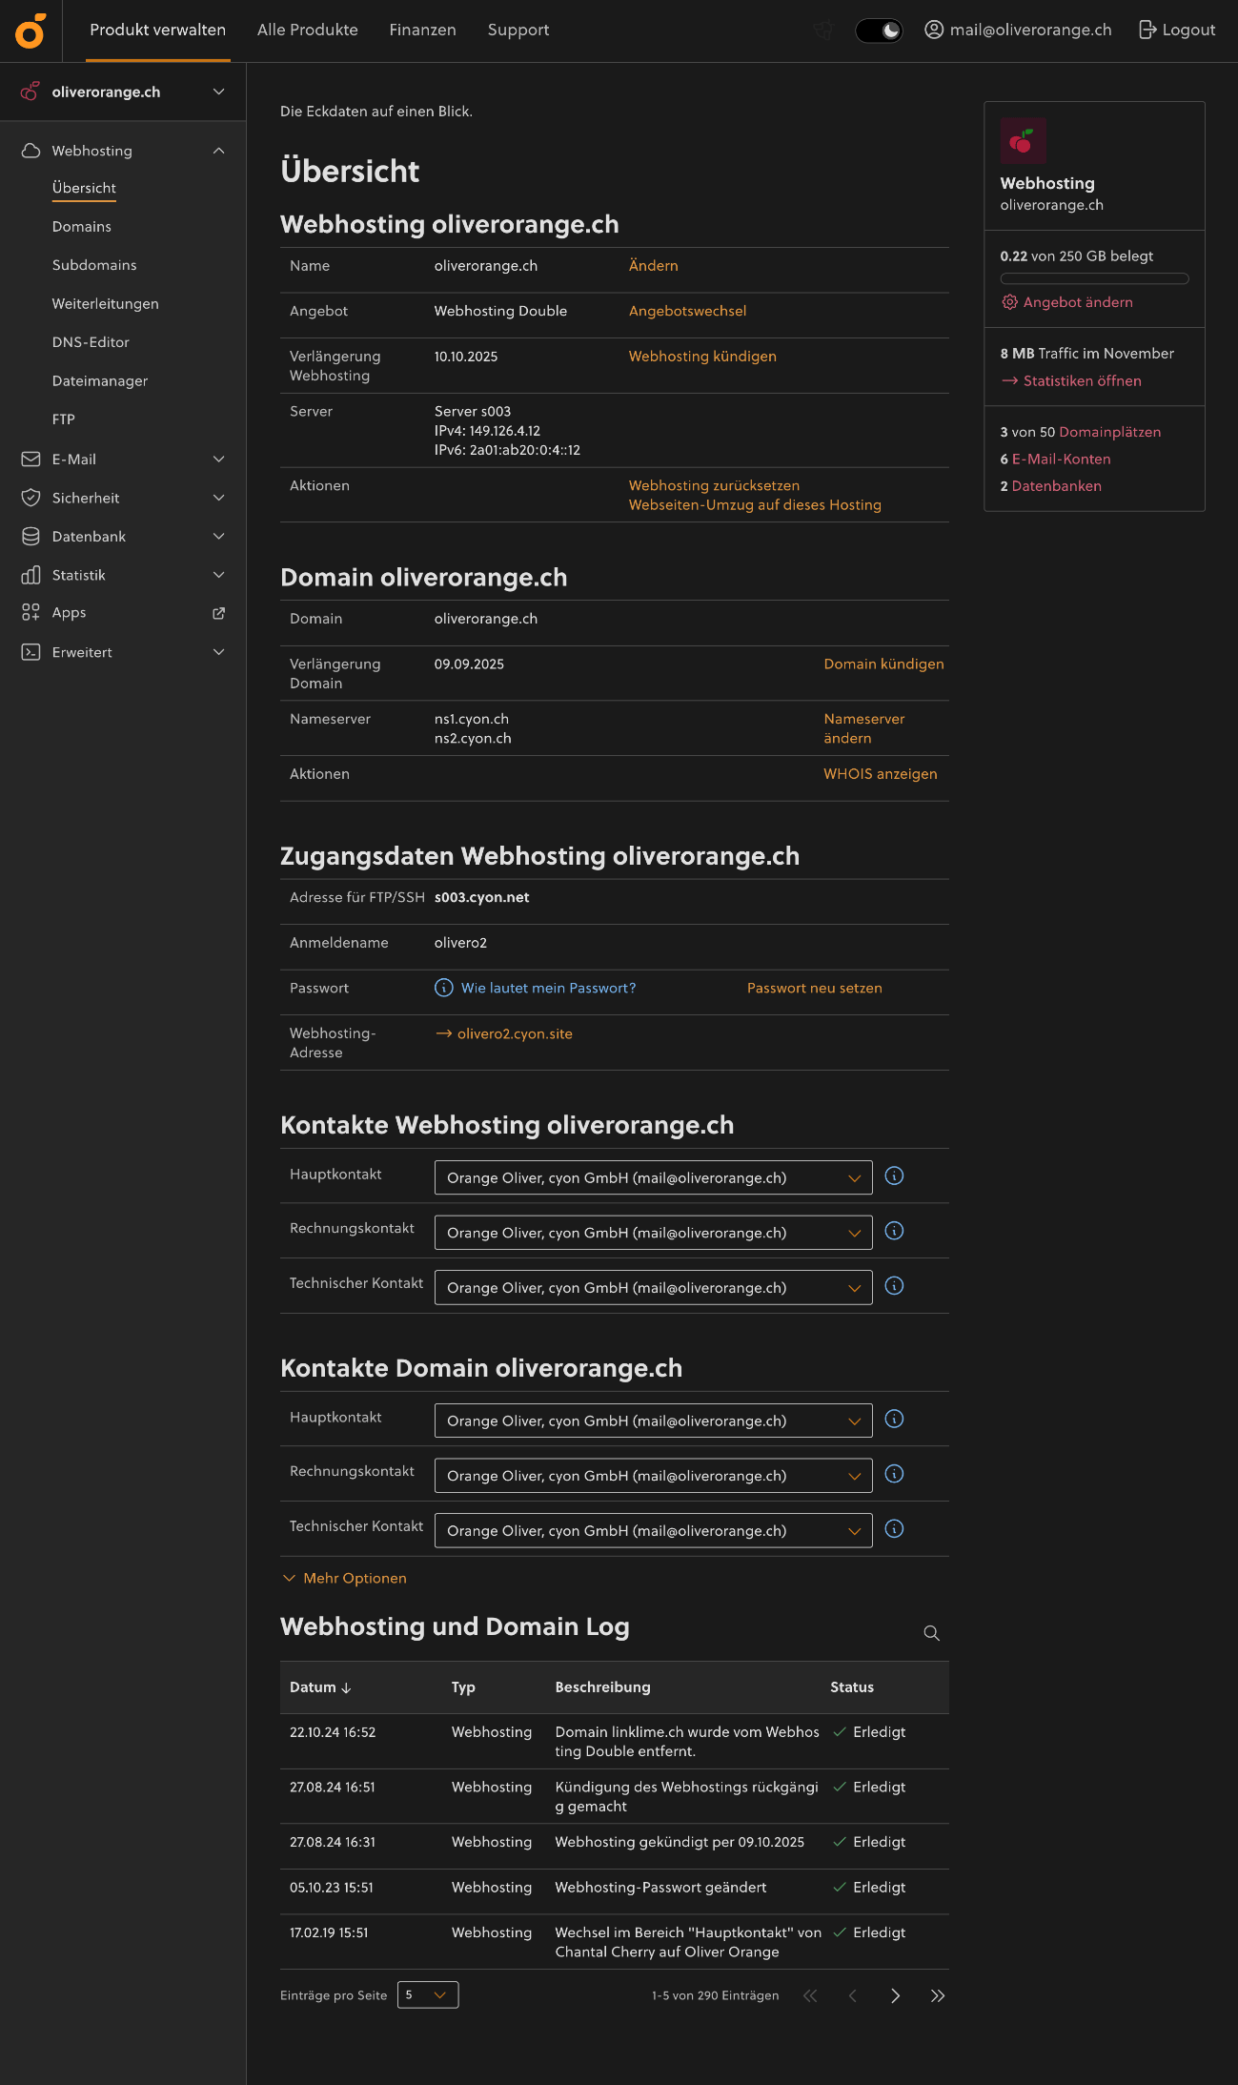Click info icon for Webhosting Hauptkontakt
Viewport: 1238px width, 2085px height.
coord(894,1176)
